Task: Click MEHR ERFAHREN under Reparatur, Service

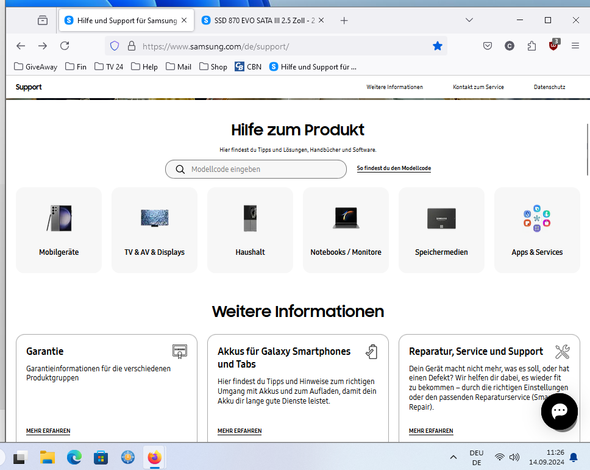Action: [431, 431]
